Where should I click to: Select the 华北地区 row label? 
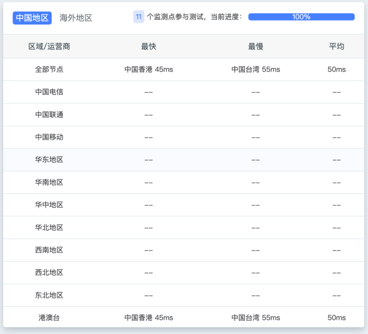coord(49,227)
